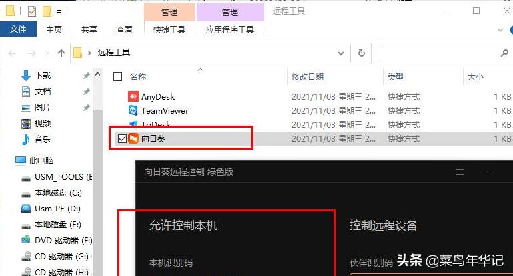Sort by the 修改日期 column
Image resolution: width=513 pixels, height=276 pixels.
pos(308,77)
